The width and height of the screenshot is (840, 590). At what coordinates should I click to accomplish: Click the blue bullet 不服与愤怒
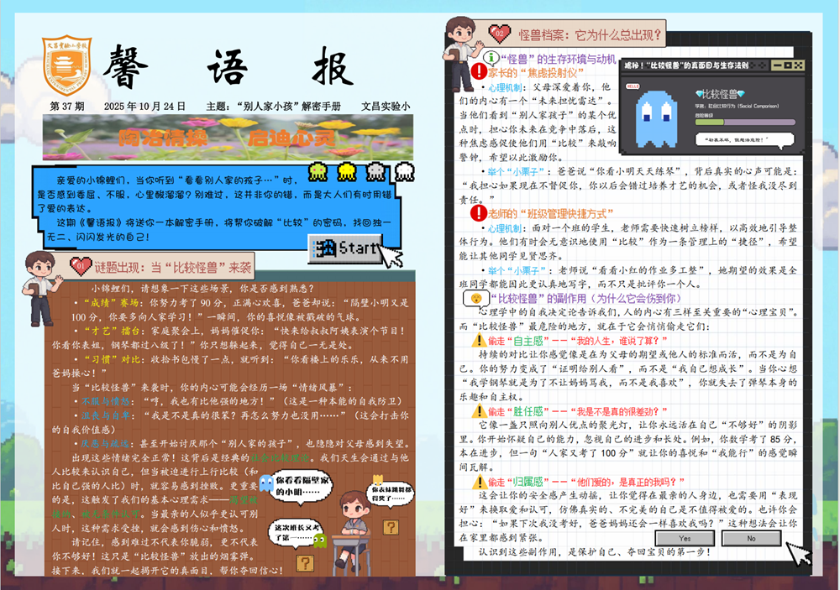(x=106, y=401)
